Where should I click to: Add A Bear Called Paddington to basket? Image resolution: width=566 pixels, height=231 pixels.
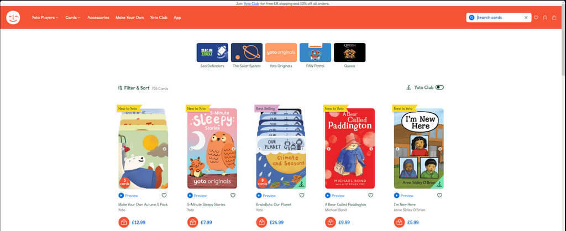[331, 222]
